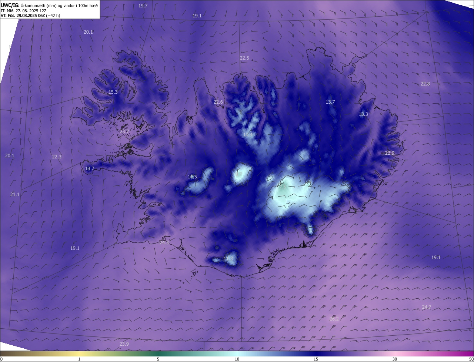Click the '11.5' value over Langjökull glacier
Image resolution: width=474 pixels, height=362 pixels.
(192, 177)
